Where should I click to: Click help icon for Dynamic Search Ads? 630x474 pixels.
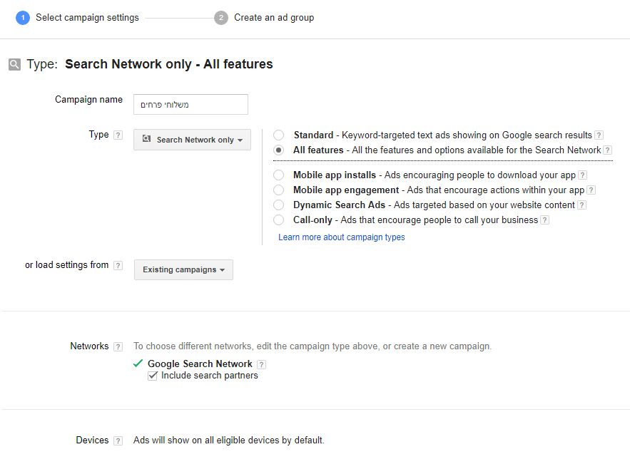[x=581, y=205]
